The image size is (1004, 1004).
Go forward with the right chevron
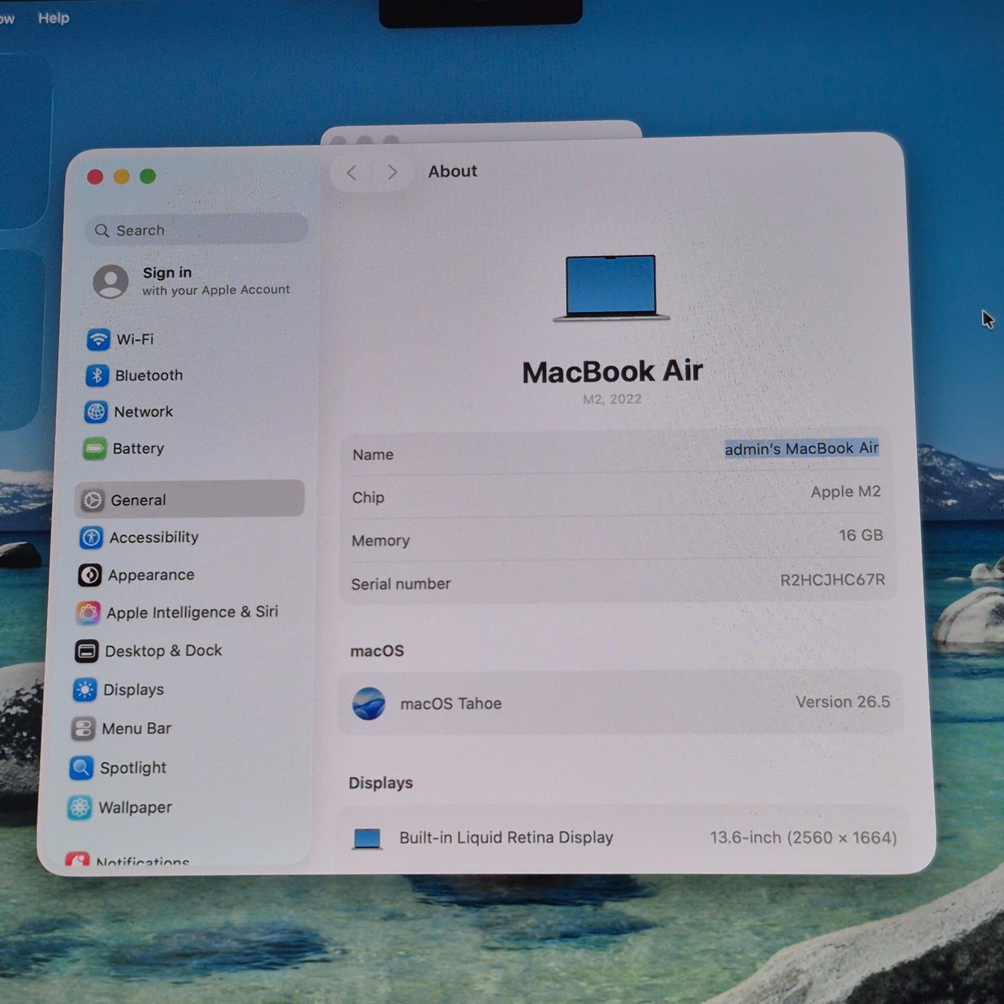point(392,172)
